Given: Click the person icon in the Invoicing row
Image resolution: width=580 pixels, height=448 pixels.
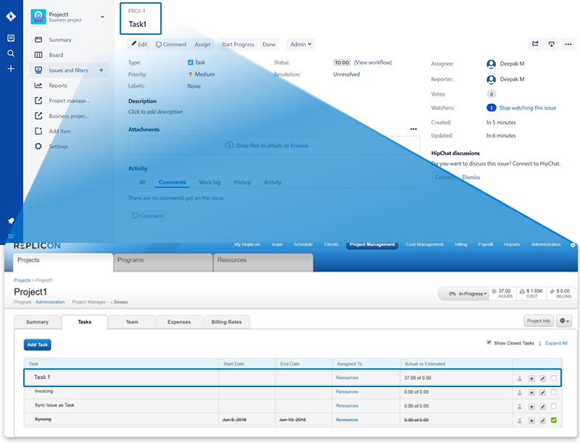Looking at the screenshot, I should coord(520,392).
